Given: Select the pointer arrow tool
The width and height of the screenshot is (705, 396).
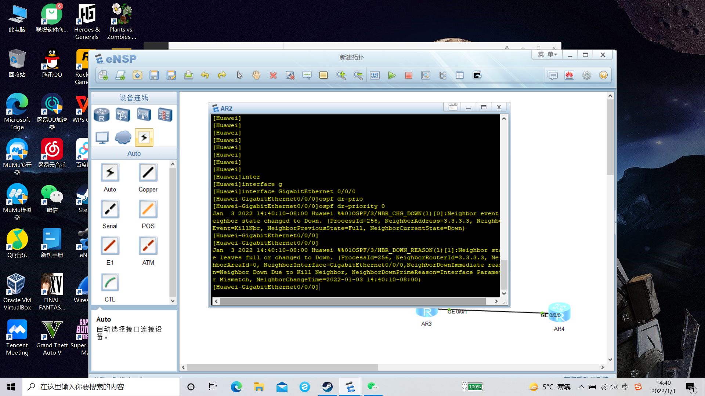Looking at the screenshot, I should [239, 76].
